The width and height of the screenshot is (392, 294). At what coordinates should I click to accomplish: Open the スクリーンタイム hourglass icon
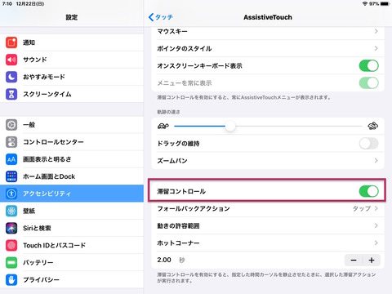pyautogui.click(x=11, y=94)
